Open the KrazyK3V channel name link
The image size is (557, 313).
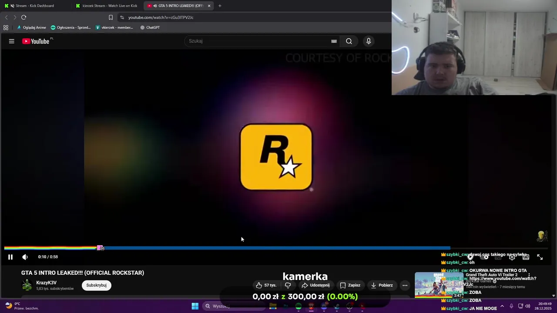coord(47,283)
